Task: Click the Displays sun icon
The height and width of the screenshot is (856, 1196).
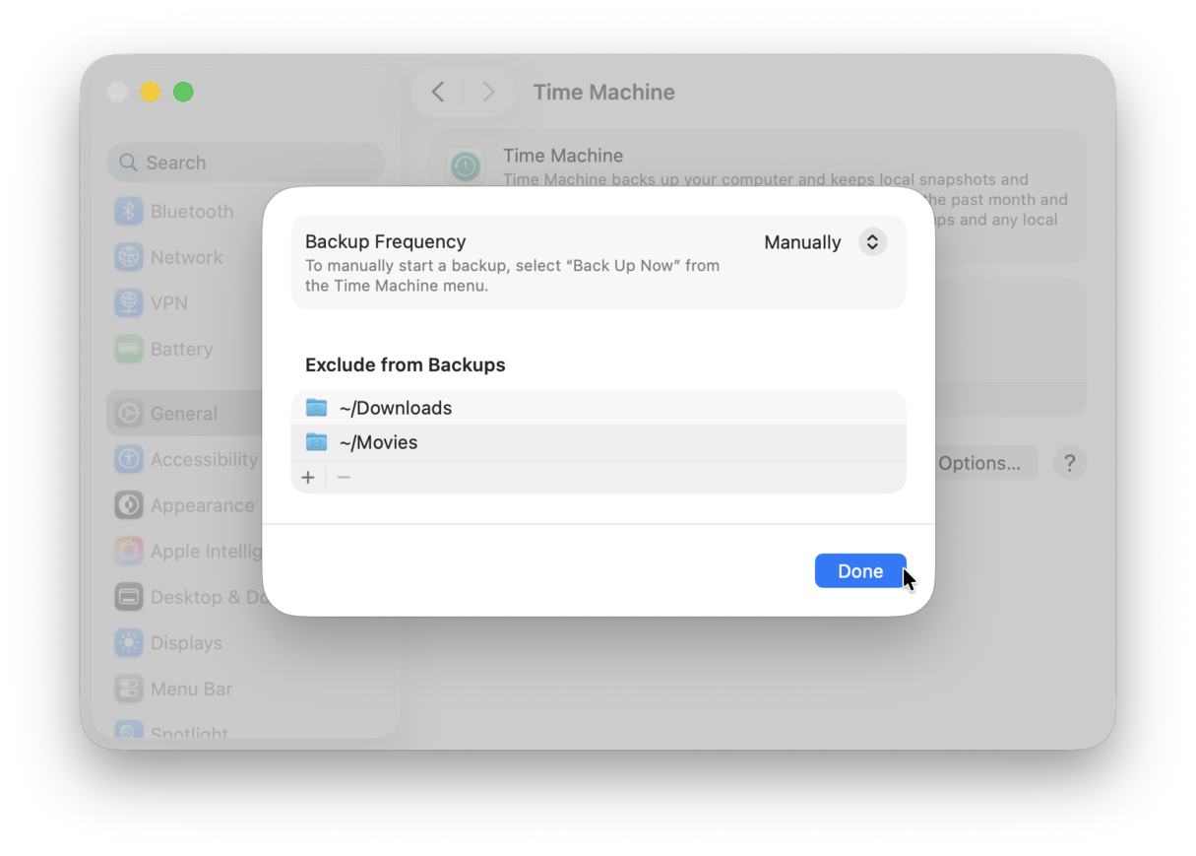Action: click(x=129, y=643)
